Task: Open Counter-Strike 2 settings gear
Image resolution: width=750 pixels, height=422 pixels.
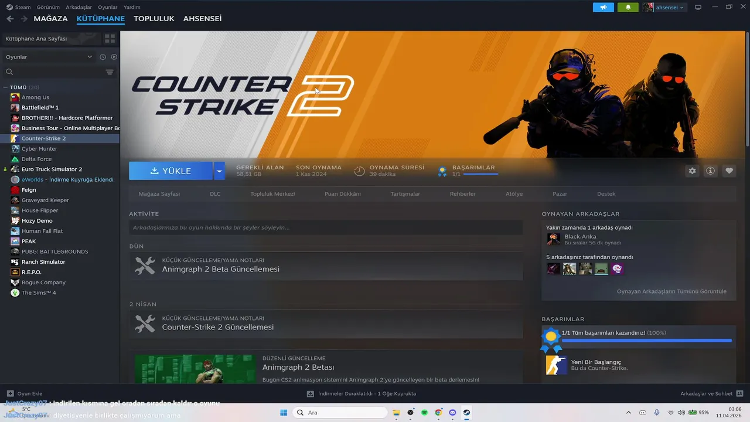Action: point(693,171)
